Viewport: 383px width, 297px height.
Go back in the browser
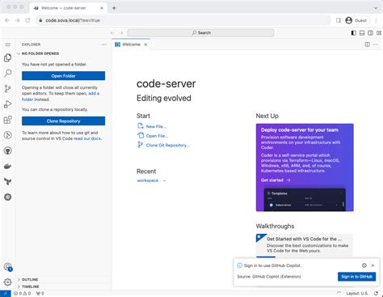[7, 20]
